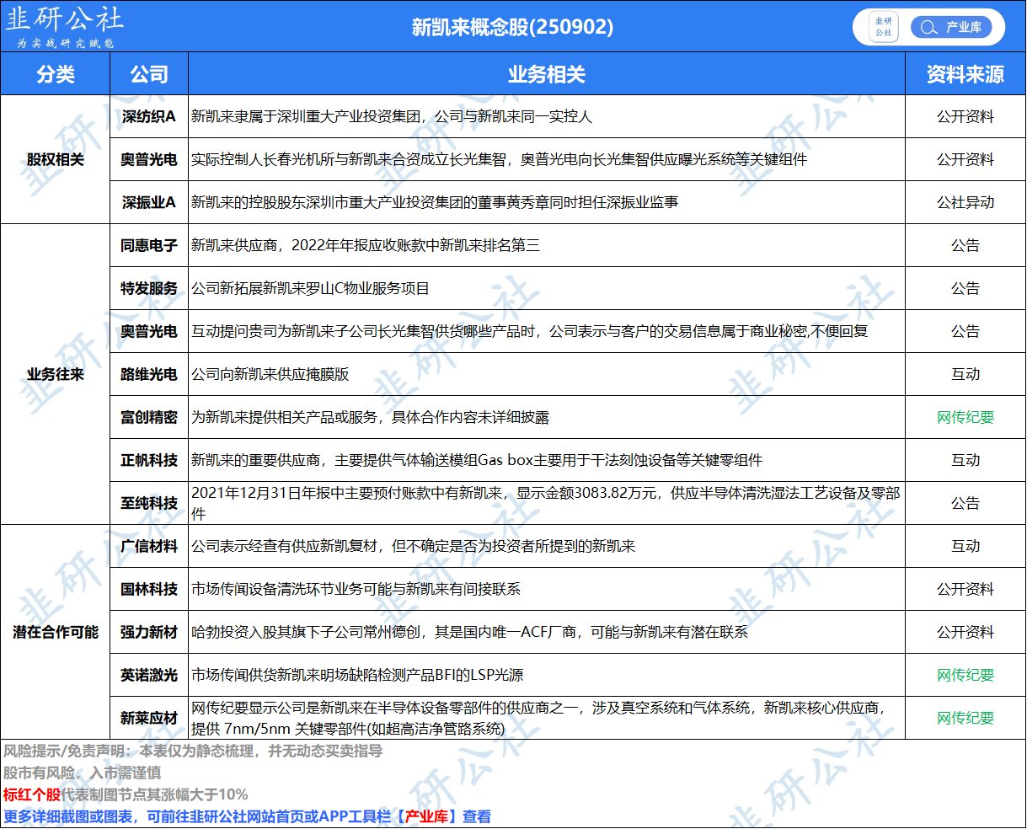Click the 业务相关 column header
The height and width of the screenshot is (829, 1027).
pos(546,74)
